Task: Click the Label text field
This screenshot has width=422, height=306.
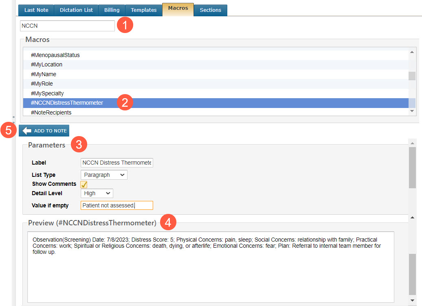Action: click(116, 163)
